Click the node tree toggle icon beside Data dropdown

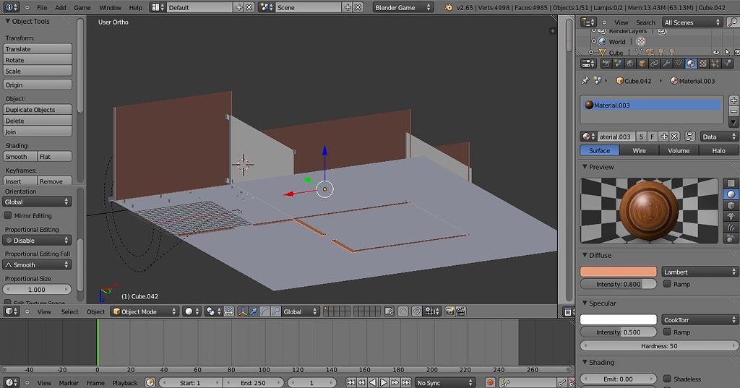690,137
